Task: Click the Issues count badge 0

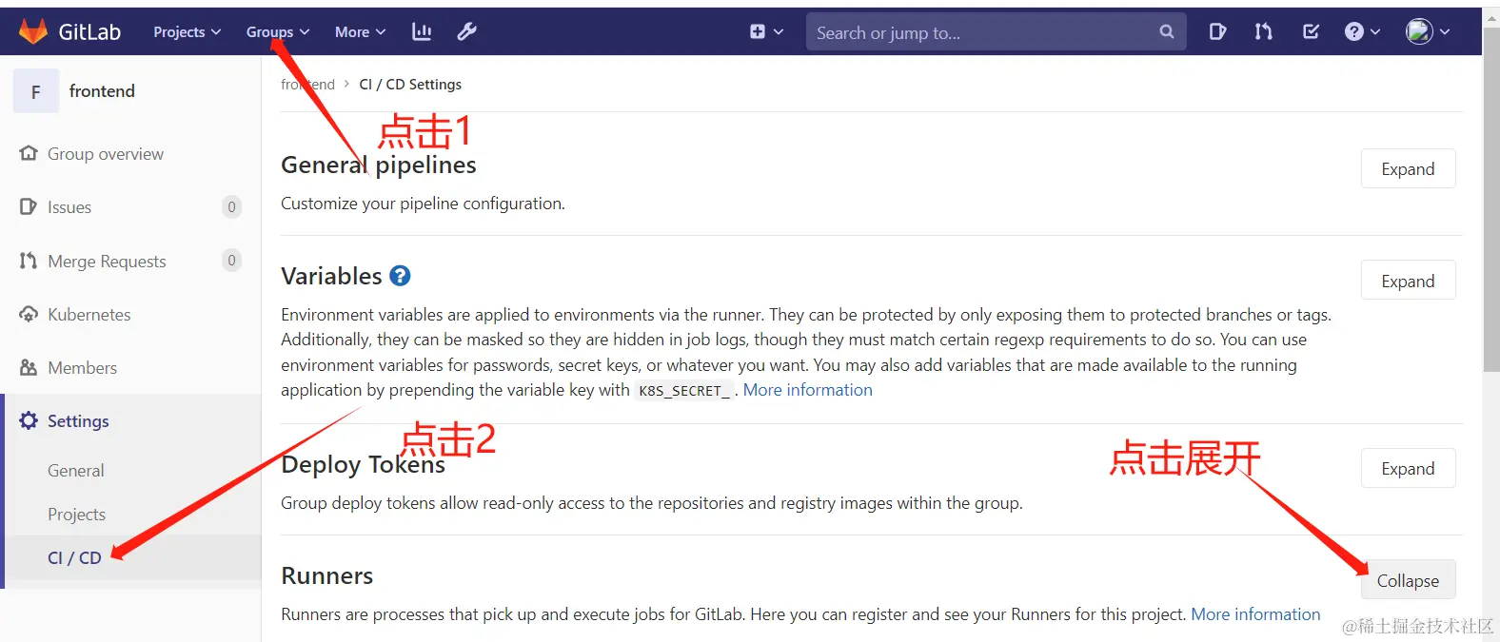Action: point(231,206)
